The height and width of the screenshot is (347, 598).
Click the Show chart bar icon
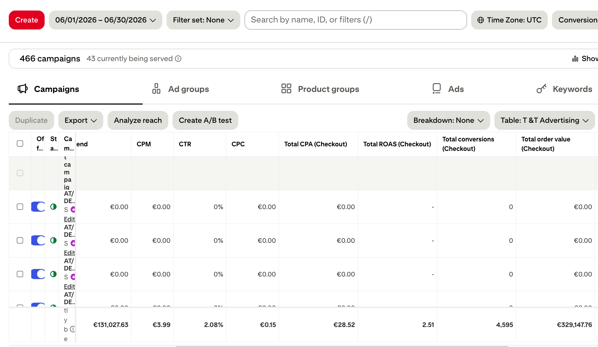[x=575, y=59]
